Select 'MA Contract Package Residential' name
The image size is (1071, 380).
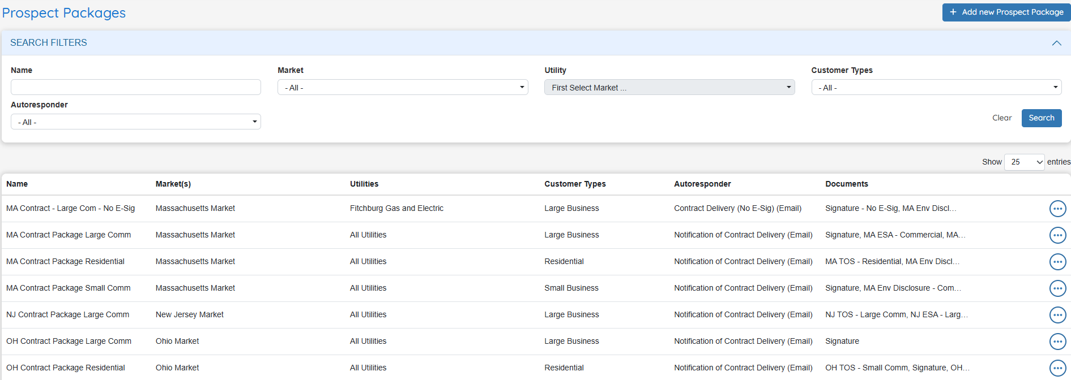[65, 261]
